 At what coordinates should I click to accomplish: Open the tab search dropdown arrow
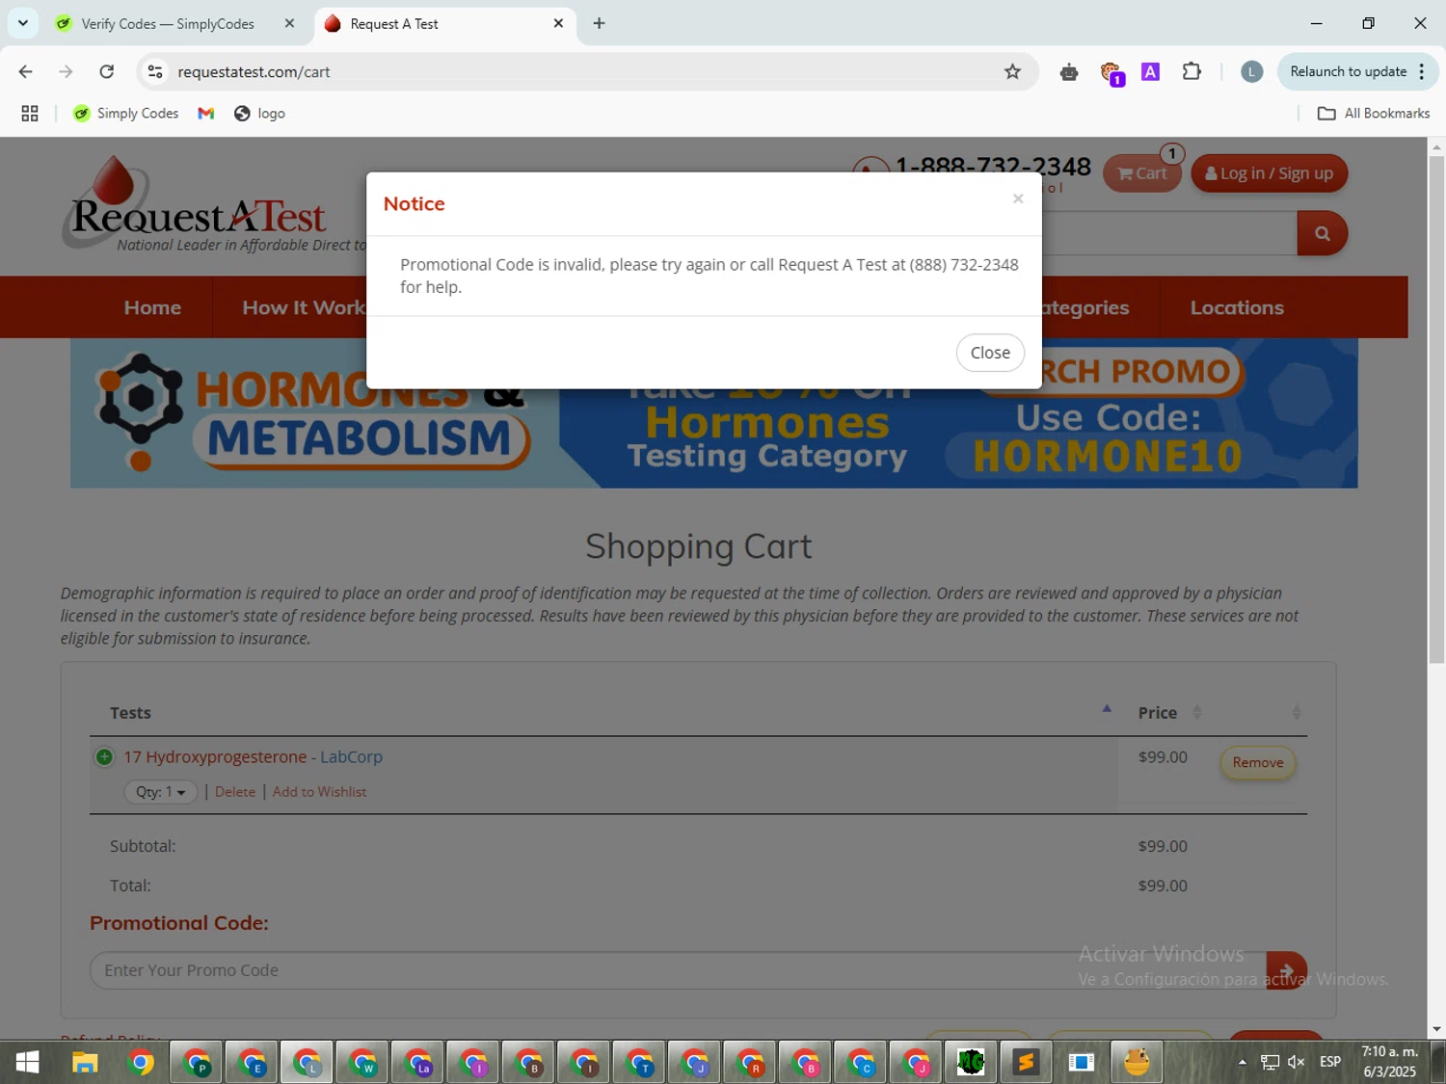[x=23, y=23]
